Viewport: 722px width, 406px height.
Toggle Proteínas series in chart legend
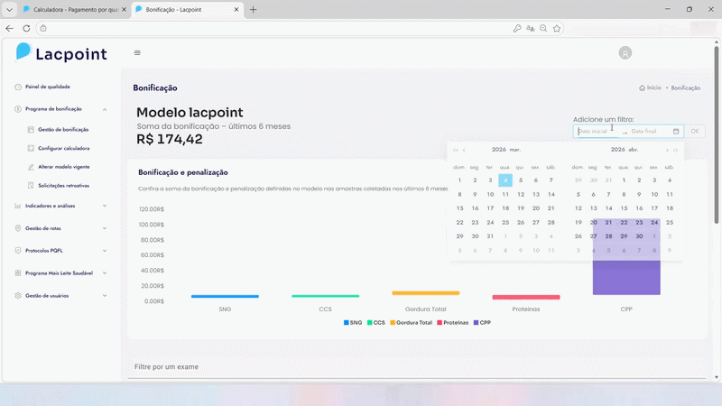pos(452,323)
